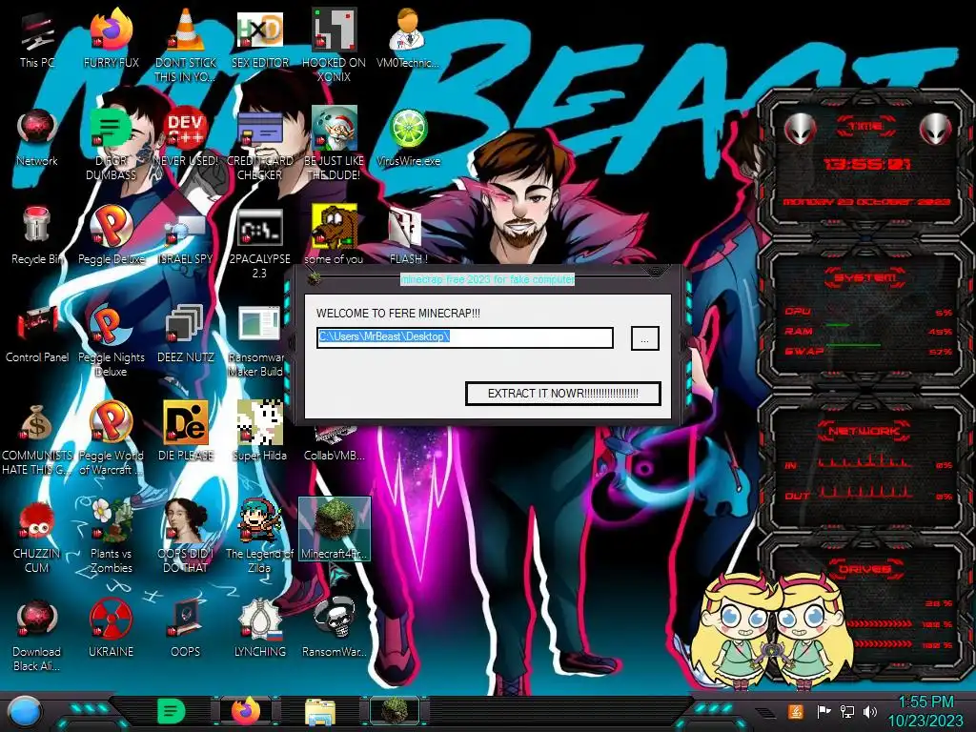Click the FLASH ! desktop icon
The height and width of the screenshot is (732, 976).
pos(408,236)
